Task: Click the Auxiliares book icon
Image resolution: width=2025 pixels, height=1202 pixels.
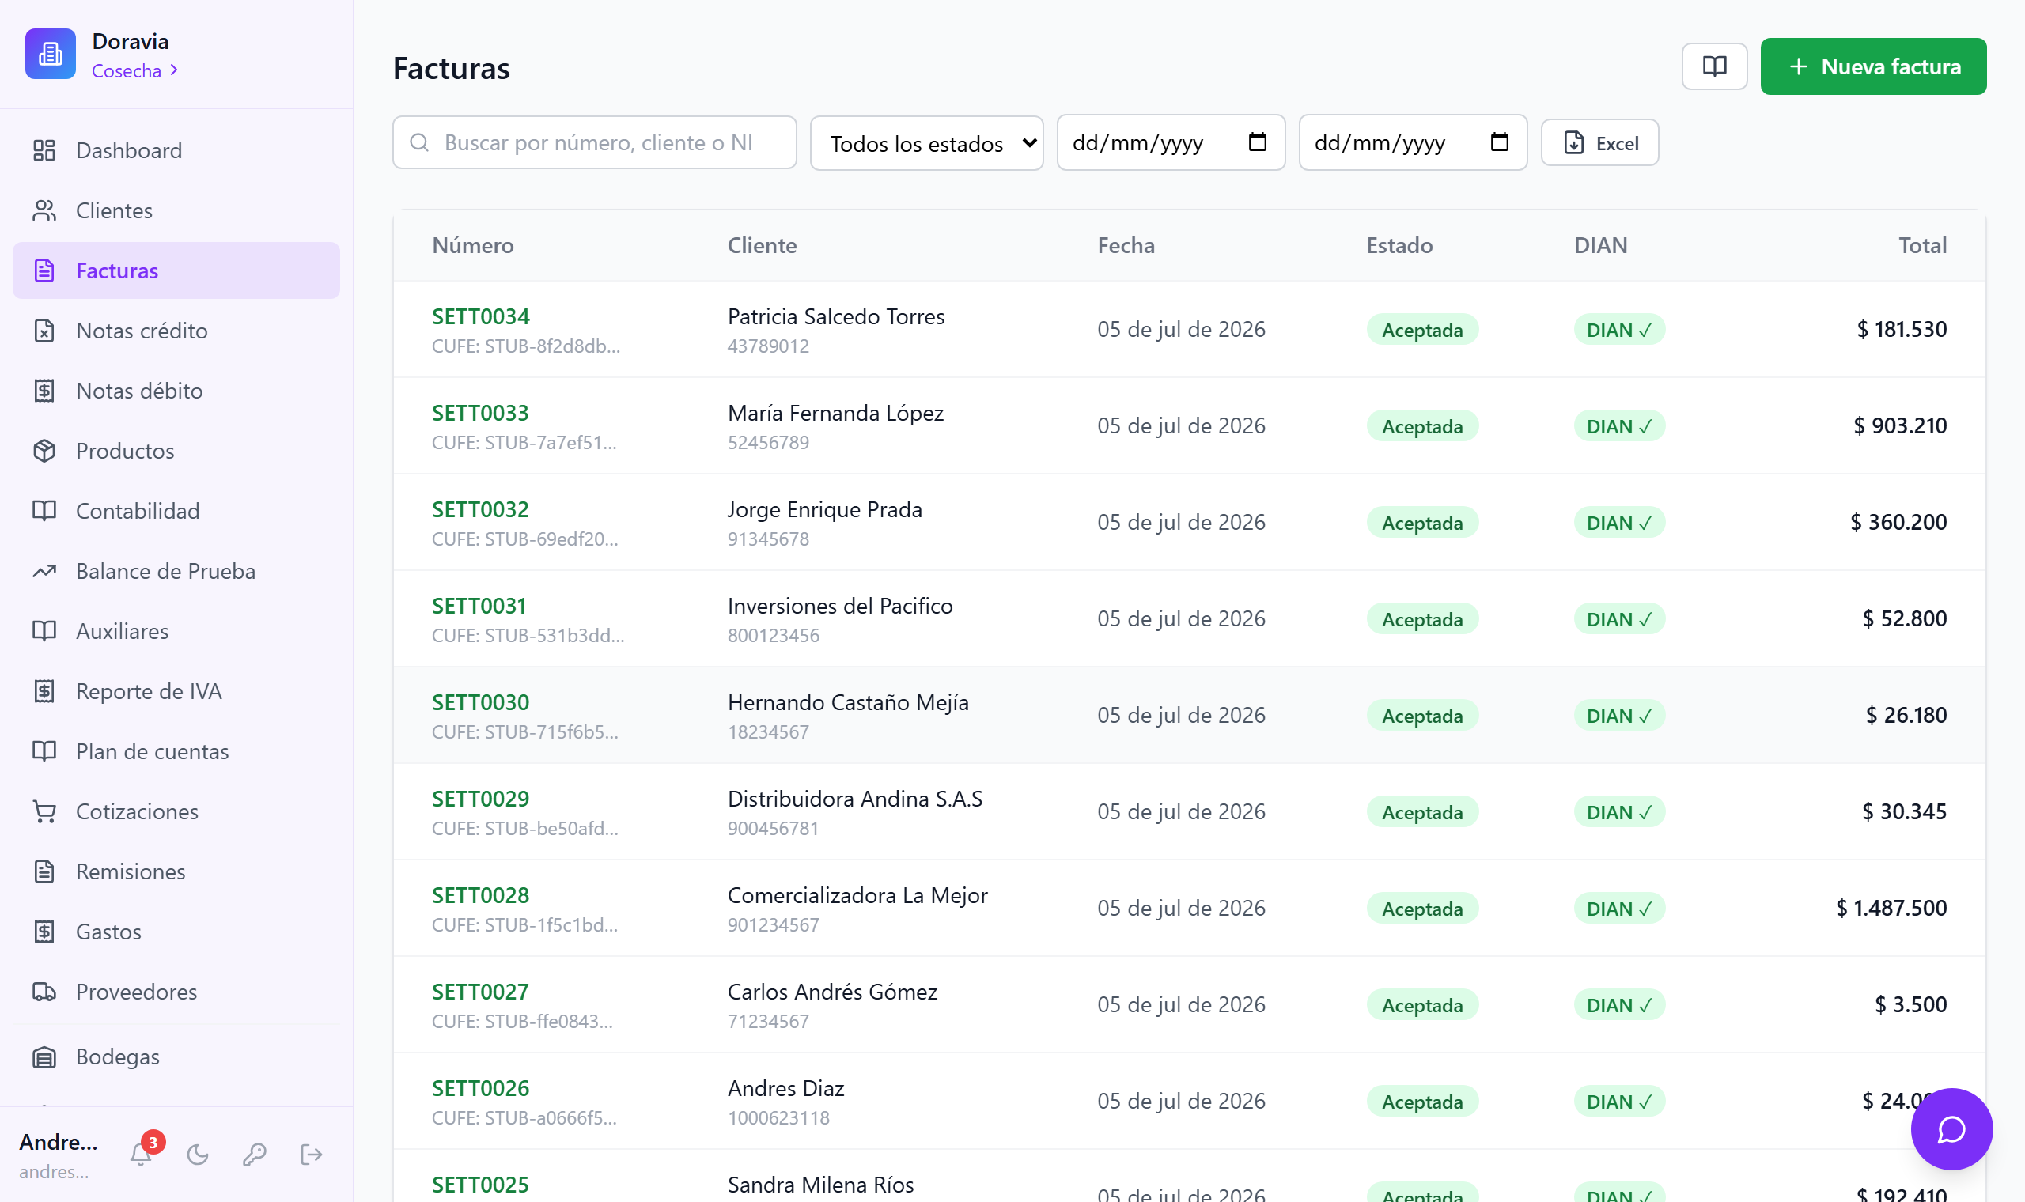Action: point(44,631)
